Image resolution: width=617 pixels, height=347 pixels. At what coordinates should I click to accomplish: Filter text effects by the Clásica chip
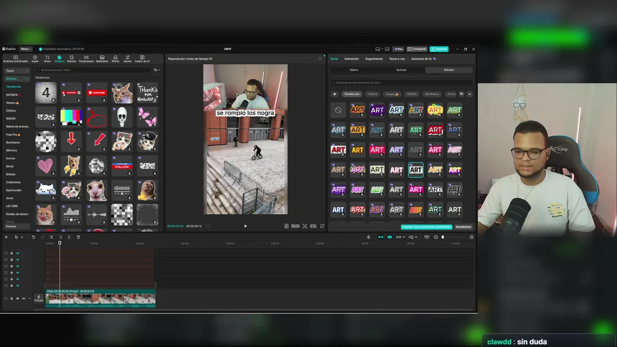pos(372,94)
